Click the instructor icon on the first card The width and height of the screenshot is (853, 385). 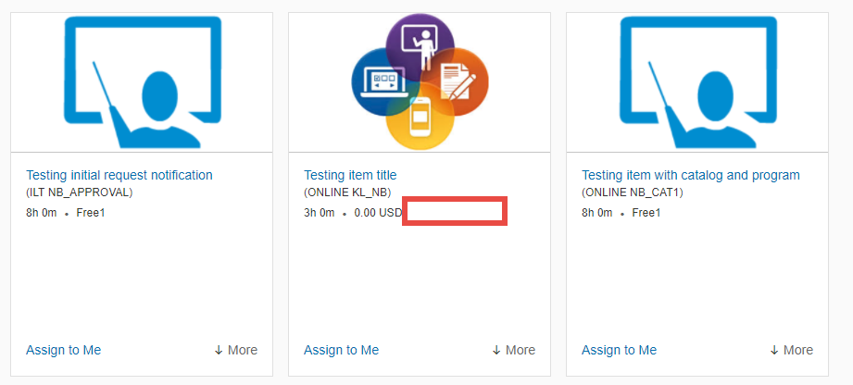click(x=143, y=82)
